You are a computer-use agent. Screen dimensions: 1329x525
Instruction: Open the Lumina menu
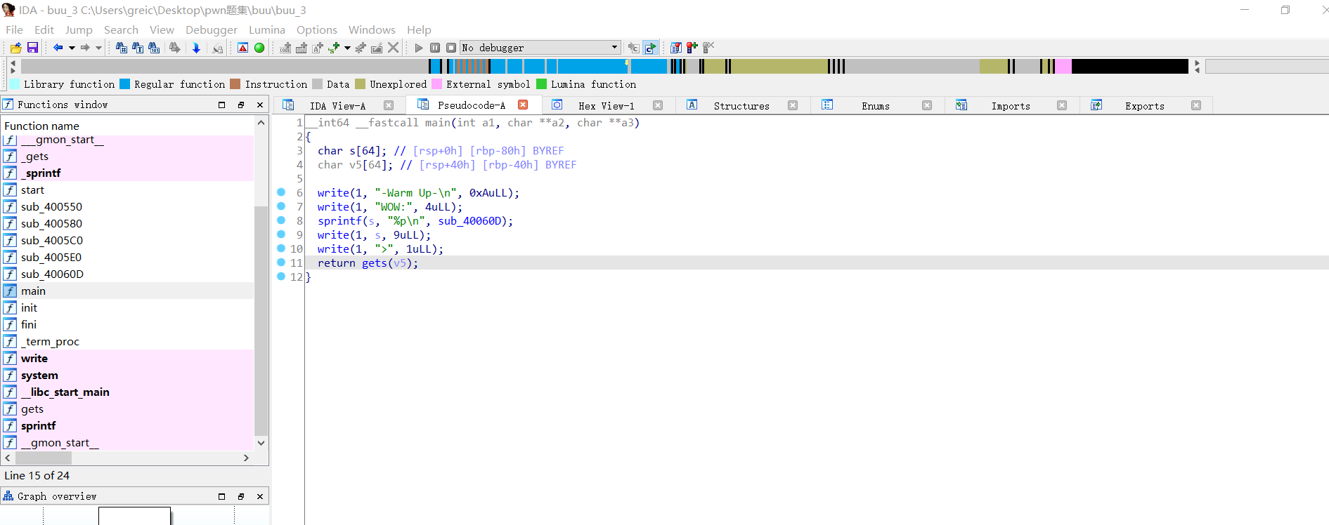coord(267,29)
